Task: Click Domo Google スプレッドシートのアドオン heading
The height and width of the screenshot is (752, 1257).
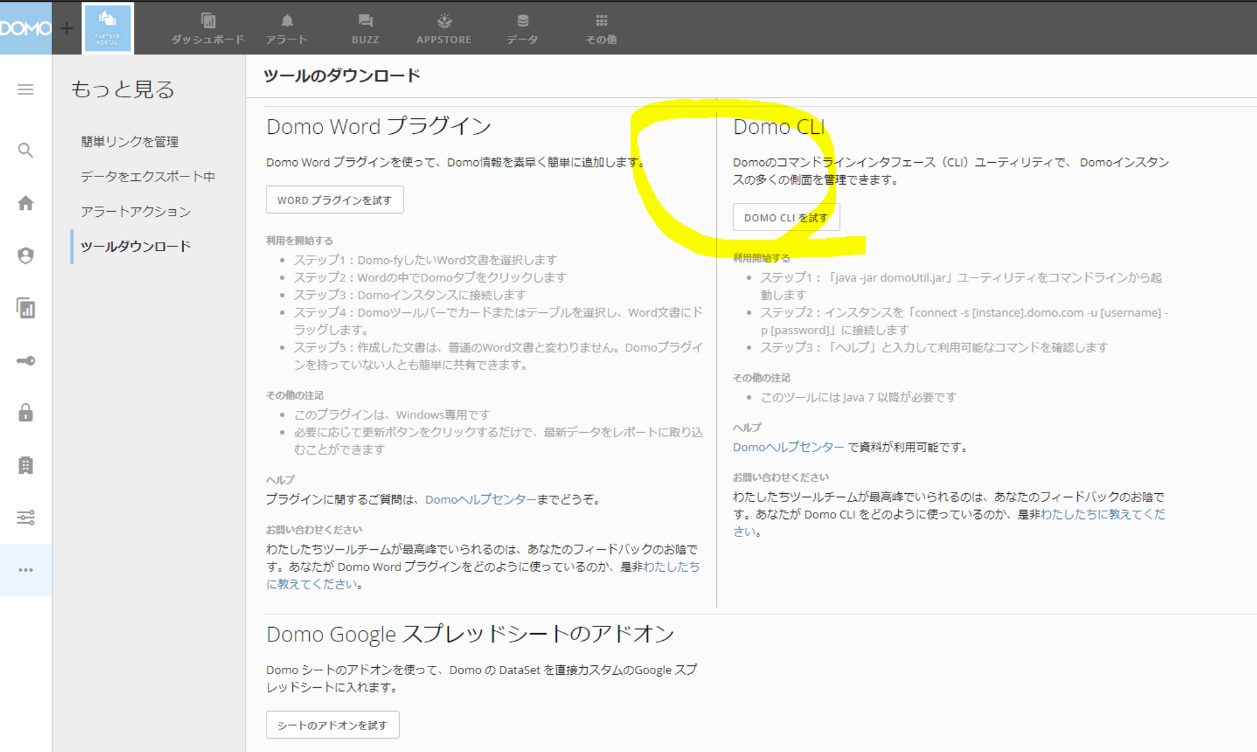Action: 470,635
